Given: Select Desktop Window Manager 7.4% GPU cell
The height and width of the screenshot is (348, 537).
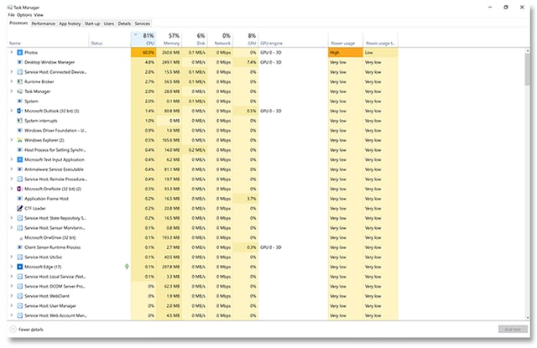Looking at the screenshot, I should (x=246, y=62).
